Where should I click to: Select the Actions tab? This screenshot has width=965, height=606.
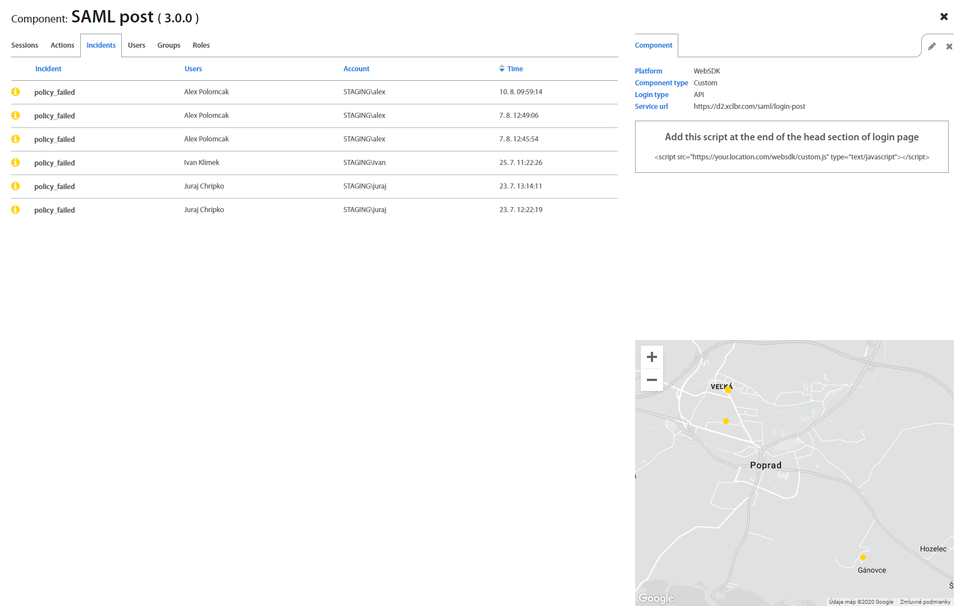[62, 45]
